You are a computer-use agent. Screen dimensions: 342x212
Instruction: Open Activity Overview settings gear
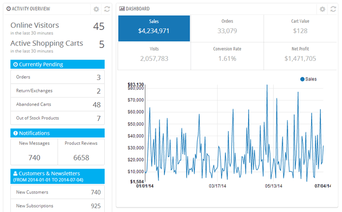[x=96, y=9]
